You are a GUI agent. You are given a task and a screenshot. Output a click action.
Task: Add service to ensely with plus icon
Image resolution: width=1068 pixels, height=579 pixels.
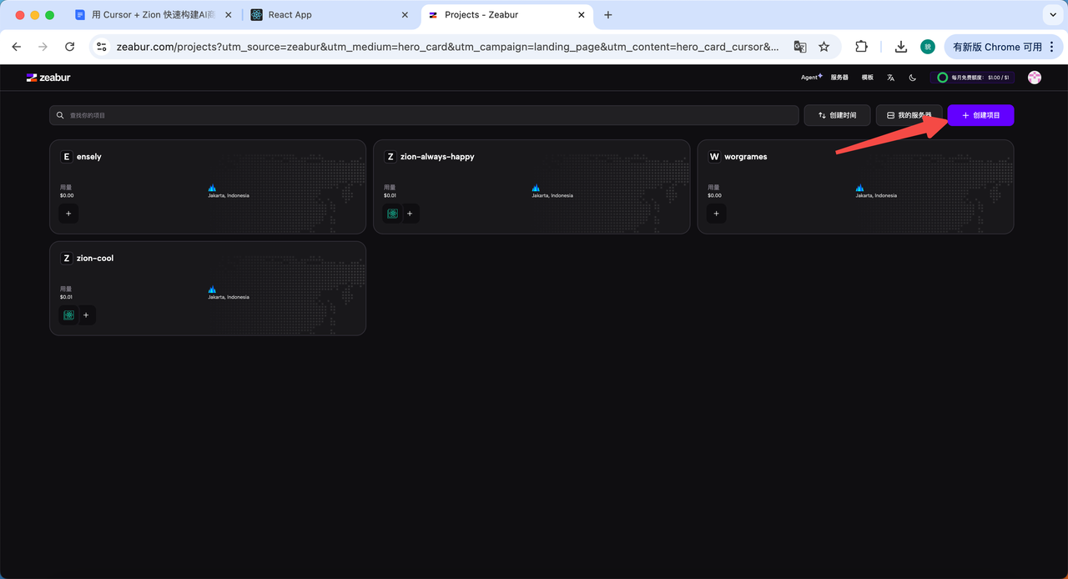tap(68, 214)
